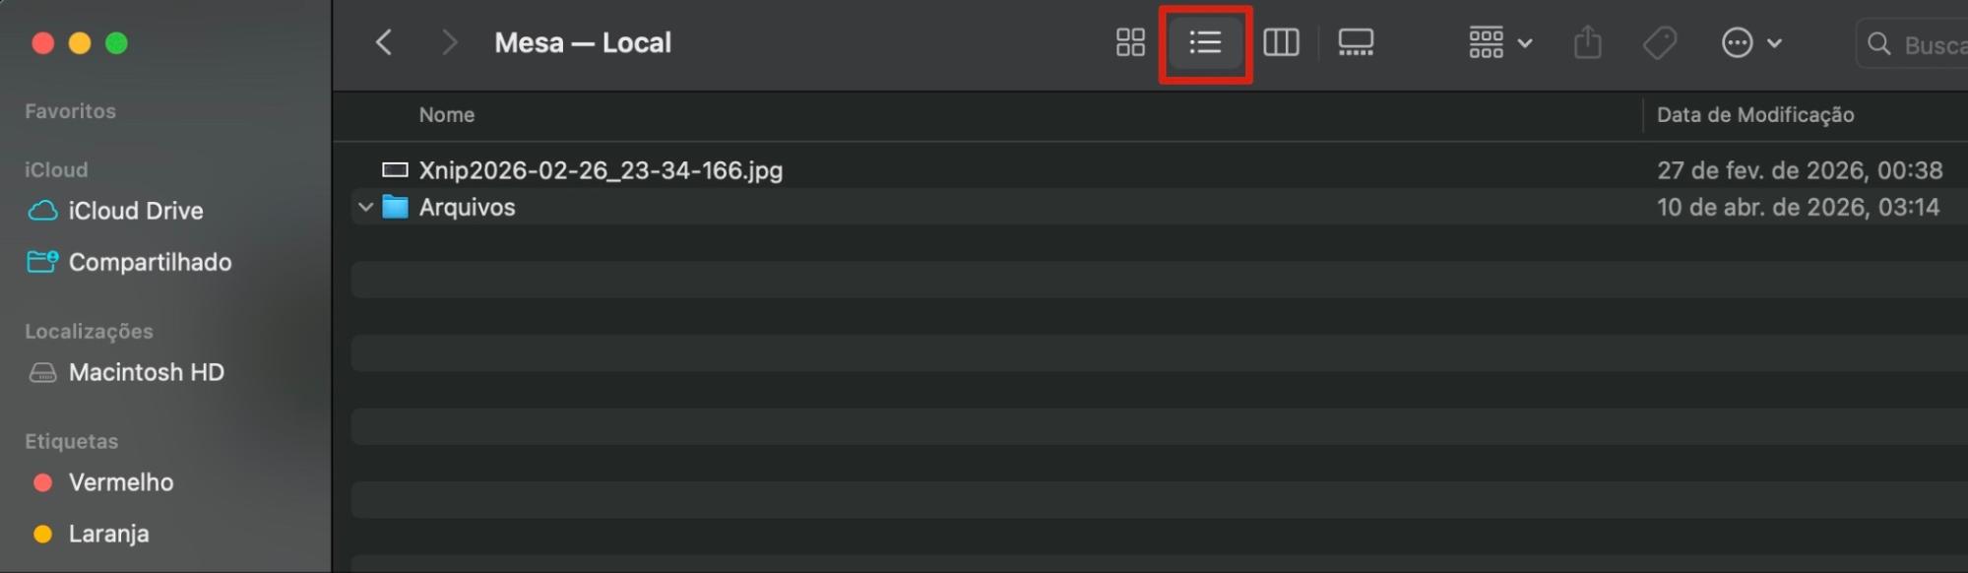Viewport: 1968px width, 573px height.
Task: Toggle list view in the toolbar
Action: 1205,42
